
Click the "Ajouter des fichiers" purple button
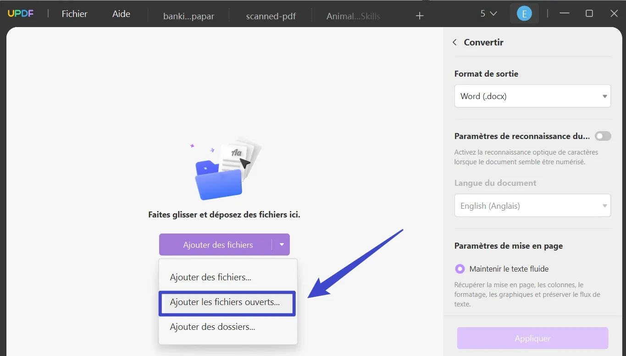218,245
